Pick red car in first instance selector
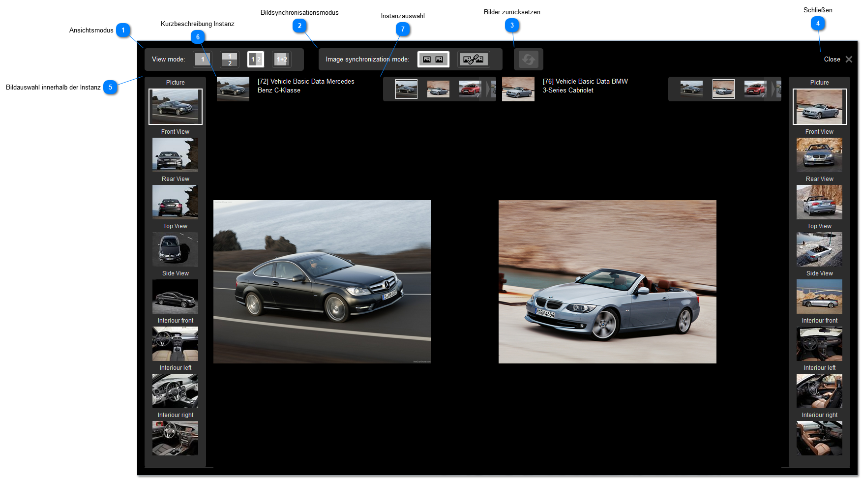 click(470, 89)
